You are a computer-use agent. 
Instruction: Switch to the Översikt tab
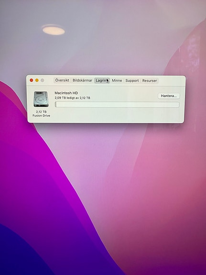[62, 80]
